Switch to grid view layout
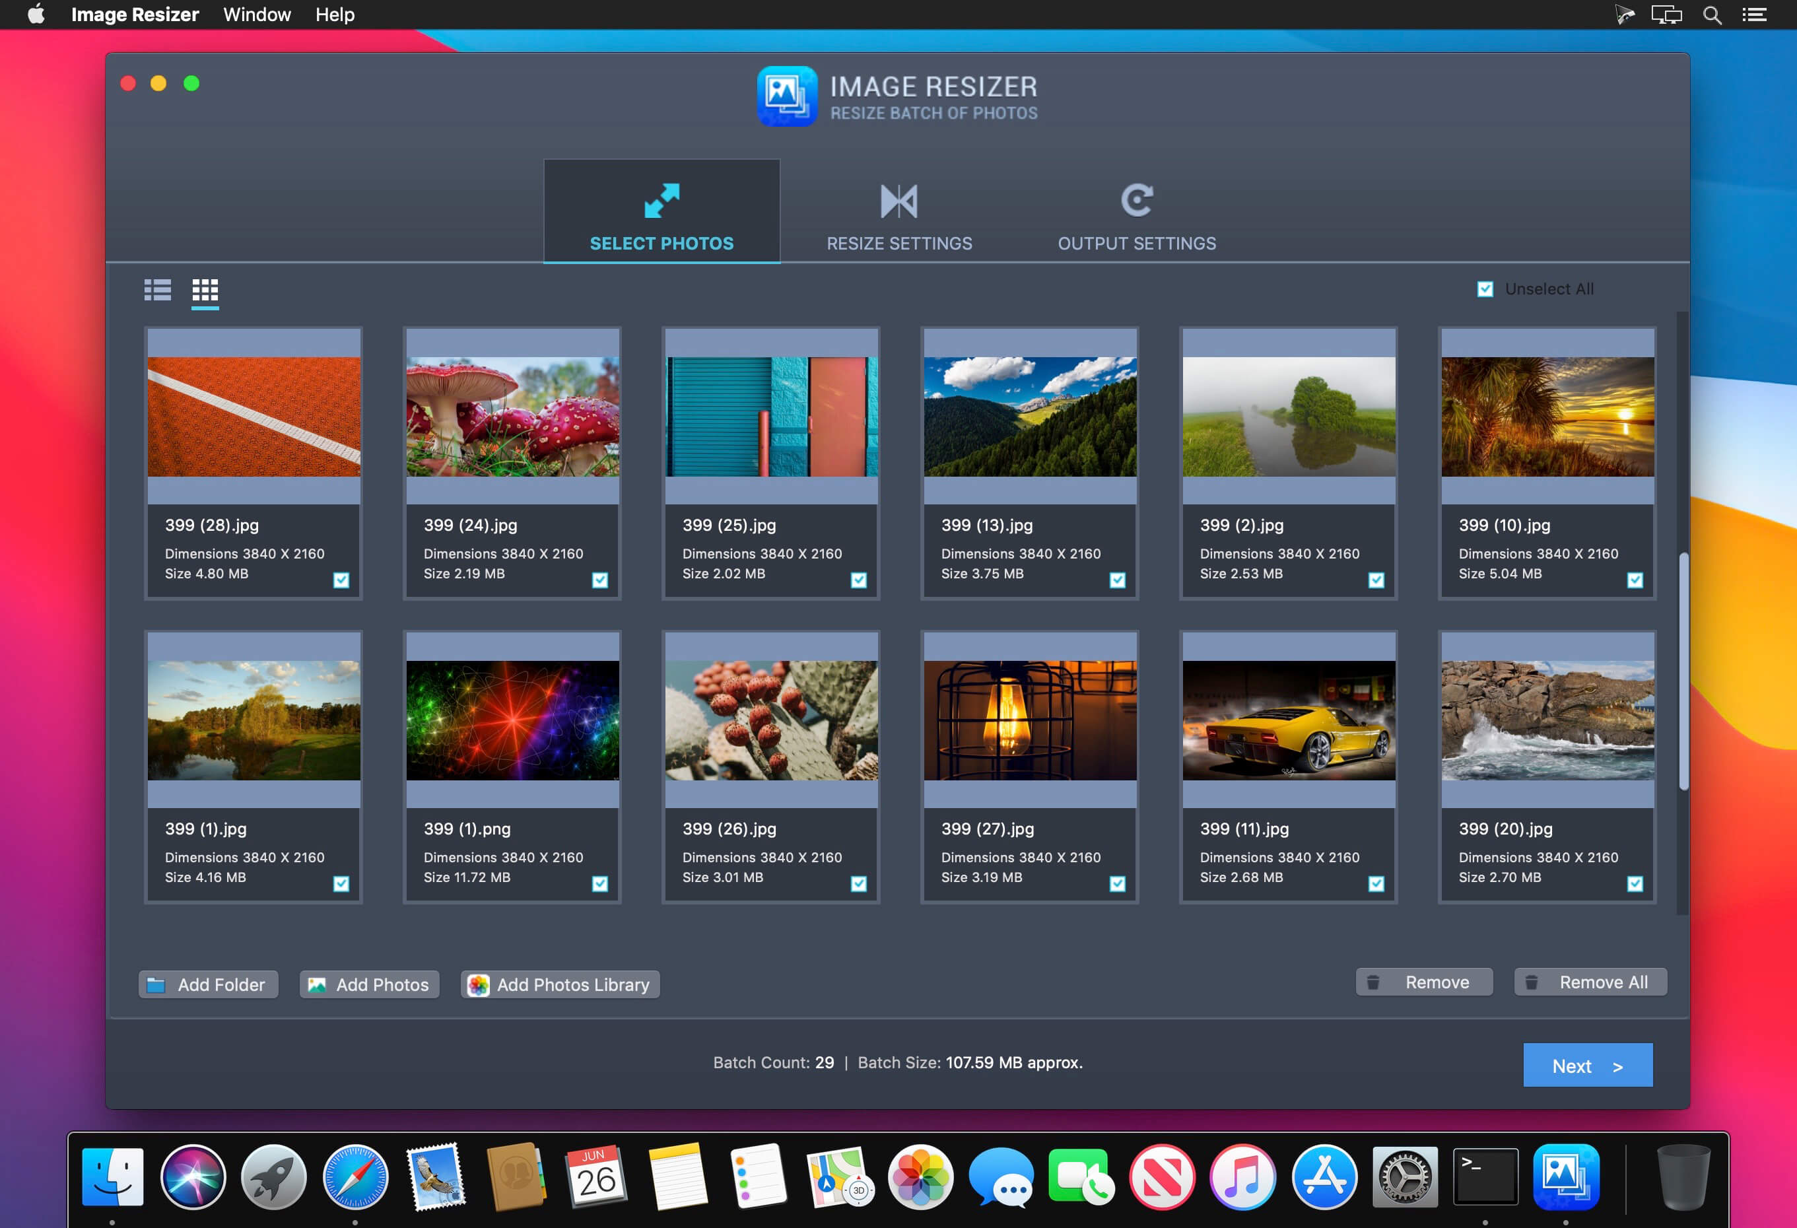1797x1228 pixels. (x=205, y=290)
